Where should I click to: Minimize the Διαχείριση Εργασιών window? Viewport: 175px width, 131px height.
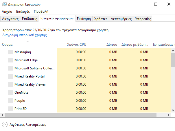tap(143, 4)
